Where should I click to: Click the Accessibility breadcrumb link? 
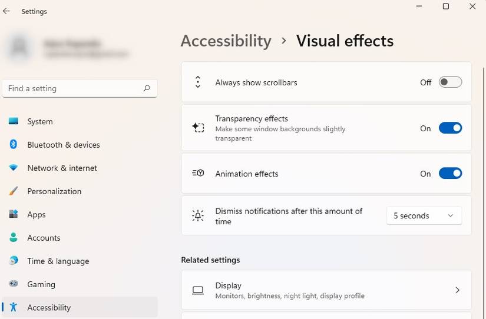click(226, 41)
